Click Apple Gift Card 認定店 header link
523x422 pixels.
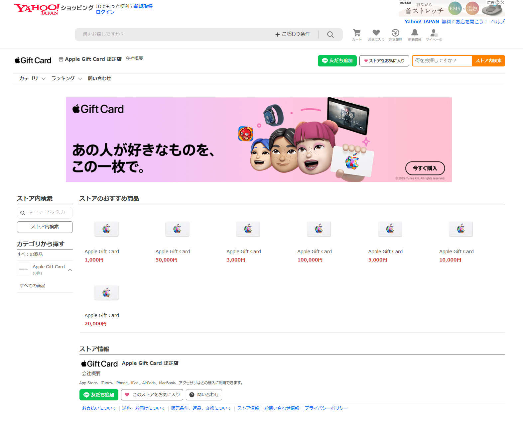coord(93,59)
